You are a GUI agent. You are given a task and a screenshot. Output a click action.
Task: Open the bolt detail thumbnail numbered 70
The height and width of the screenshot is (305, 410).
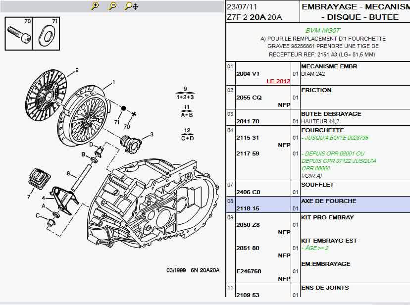pyautogui.click(x=18, y=34)
